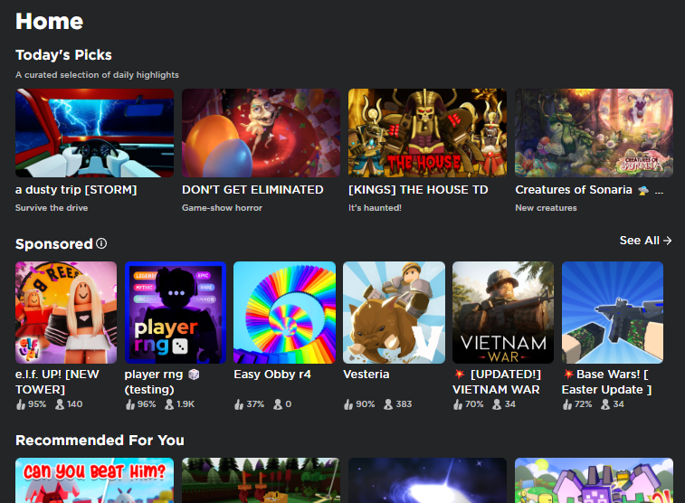Open e.l.f. UP! sponsored game thumbnail

[x=66, y=313]
